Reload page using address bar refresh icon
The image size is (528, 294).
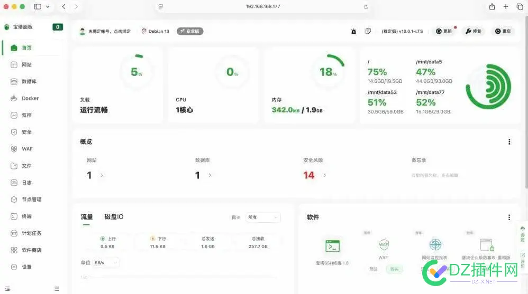click(x=366, y=7)
